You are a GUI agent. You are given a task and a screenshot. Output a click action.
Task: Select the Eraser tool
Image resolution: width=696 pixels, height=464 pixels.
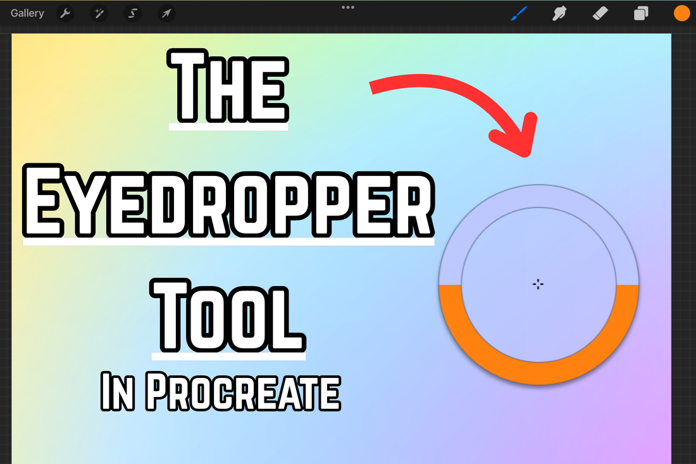click(600, 13)
